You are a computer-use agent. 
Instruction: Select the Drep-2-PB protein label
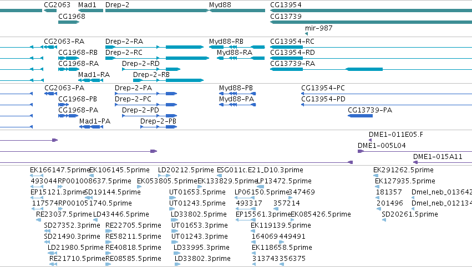pos(158,121)
